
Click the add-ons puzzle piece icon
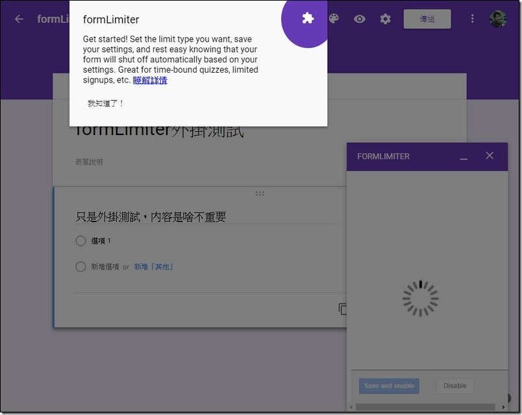point(308,18)
